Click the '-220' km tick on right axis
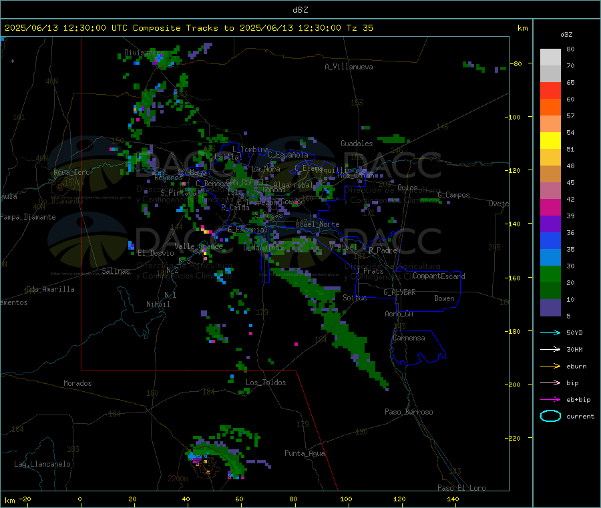The image size is (601, 508). (514, 439)
